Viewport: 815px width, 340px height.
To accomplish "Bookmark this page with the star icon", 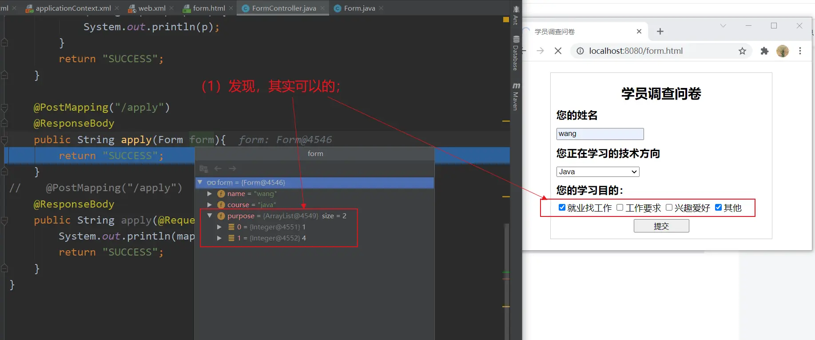I will [x=742, y=51].
